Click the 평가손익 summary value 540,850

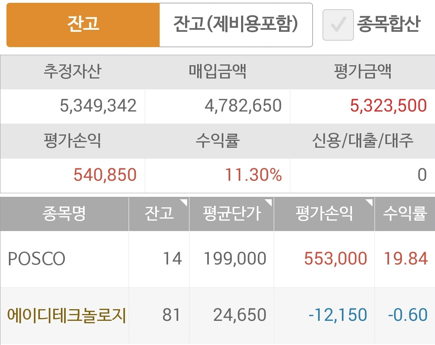point(105,175)
